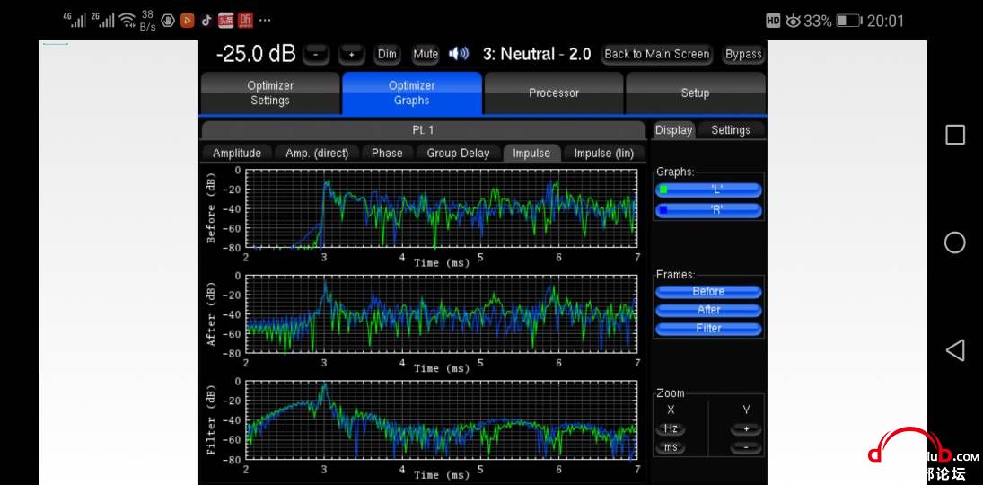983x485 pixels.
Task: Click the blue R color swatch
Action: (663, 210)
